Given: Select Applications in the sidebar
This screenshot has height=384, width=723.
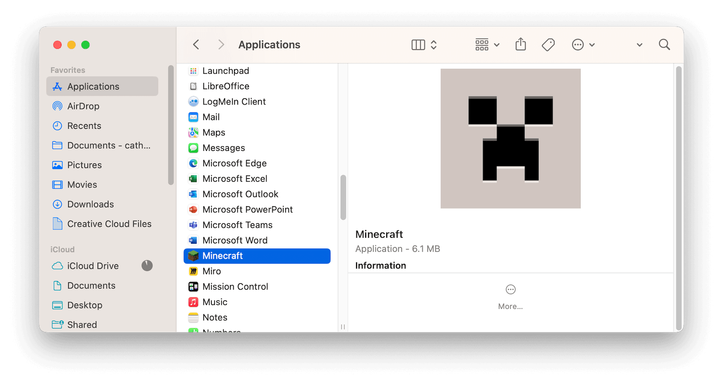Looking at the screenshot, I should [x=102, y=86].
